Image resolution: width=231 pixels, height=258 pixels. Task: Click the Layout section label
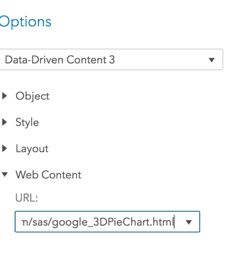[x=32, y=149]
